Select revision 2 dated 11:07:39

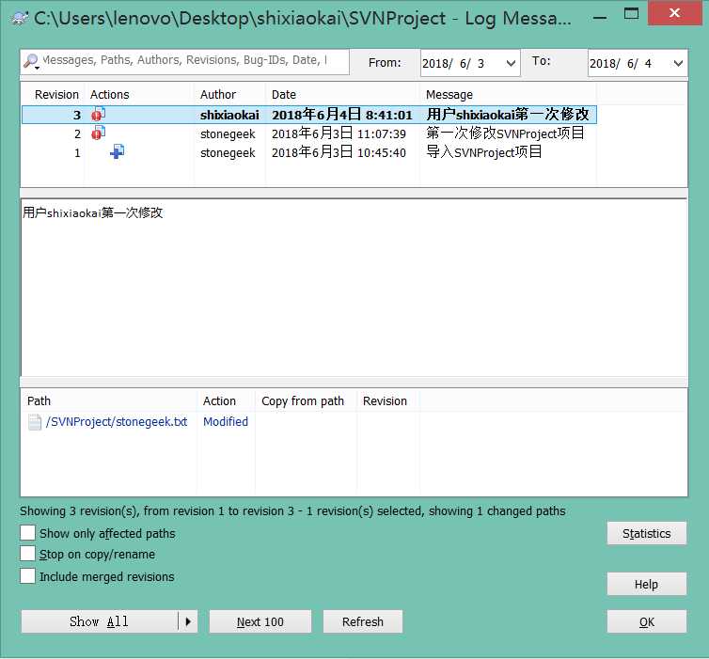(x=309, y=133)
